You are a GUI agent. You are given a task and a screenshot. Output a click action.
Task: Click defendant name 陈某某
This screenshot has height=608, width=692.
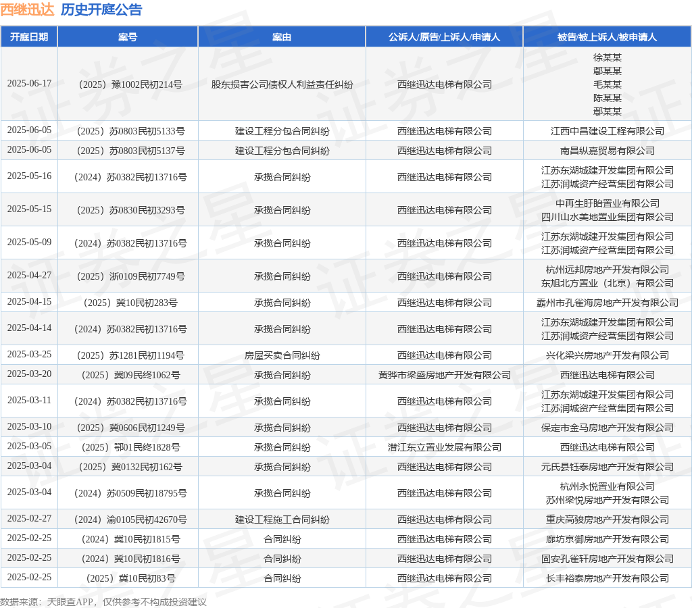pos(608,98)
